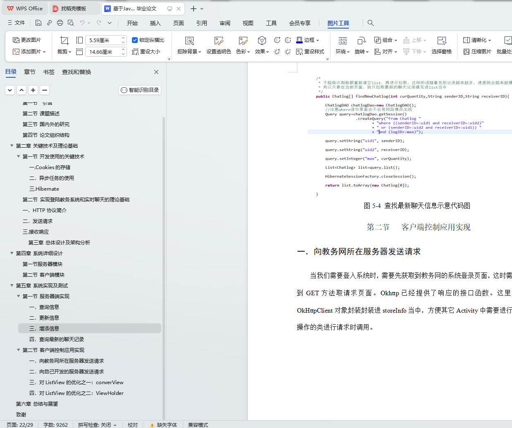512x428 pixels.
Task: Open the search magnifier in menu bar
Action: click(371, 23)
